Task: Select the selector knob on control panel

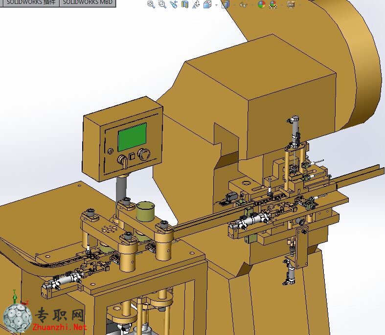Action: (x=122, y=161)
